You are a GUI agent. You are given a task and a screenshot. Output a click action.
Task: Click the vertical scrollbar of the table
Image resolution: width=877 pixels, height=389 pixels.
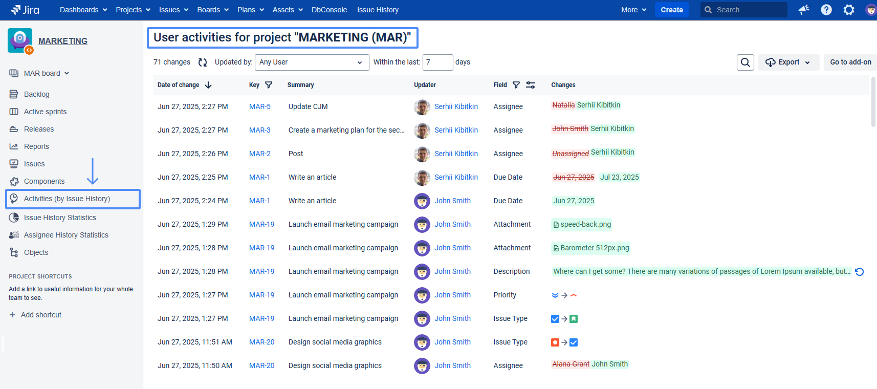coord(873,102)
